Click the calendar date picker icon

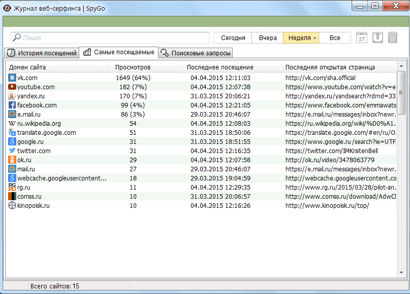(361, 38)
